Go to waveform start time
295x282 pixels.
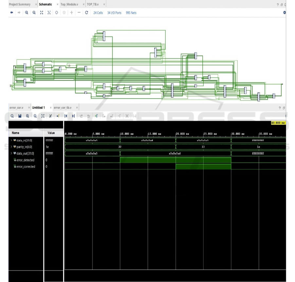pos(66,116)
